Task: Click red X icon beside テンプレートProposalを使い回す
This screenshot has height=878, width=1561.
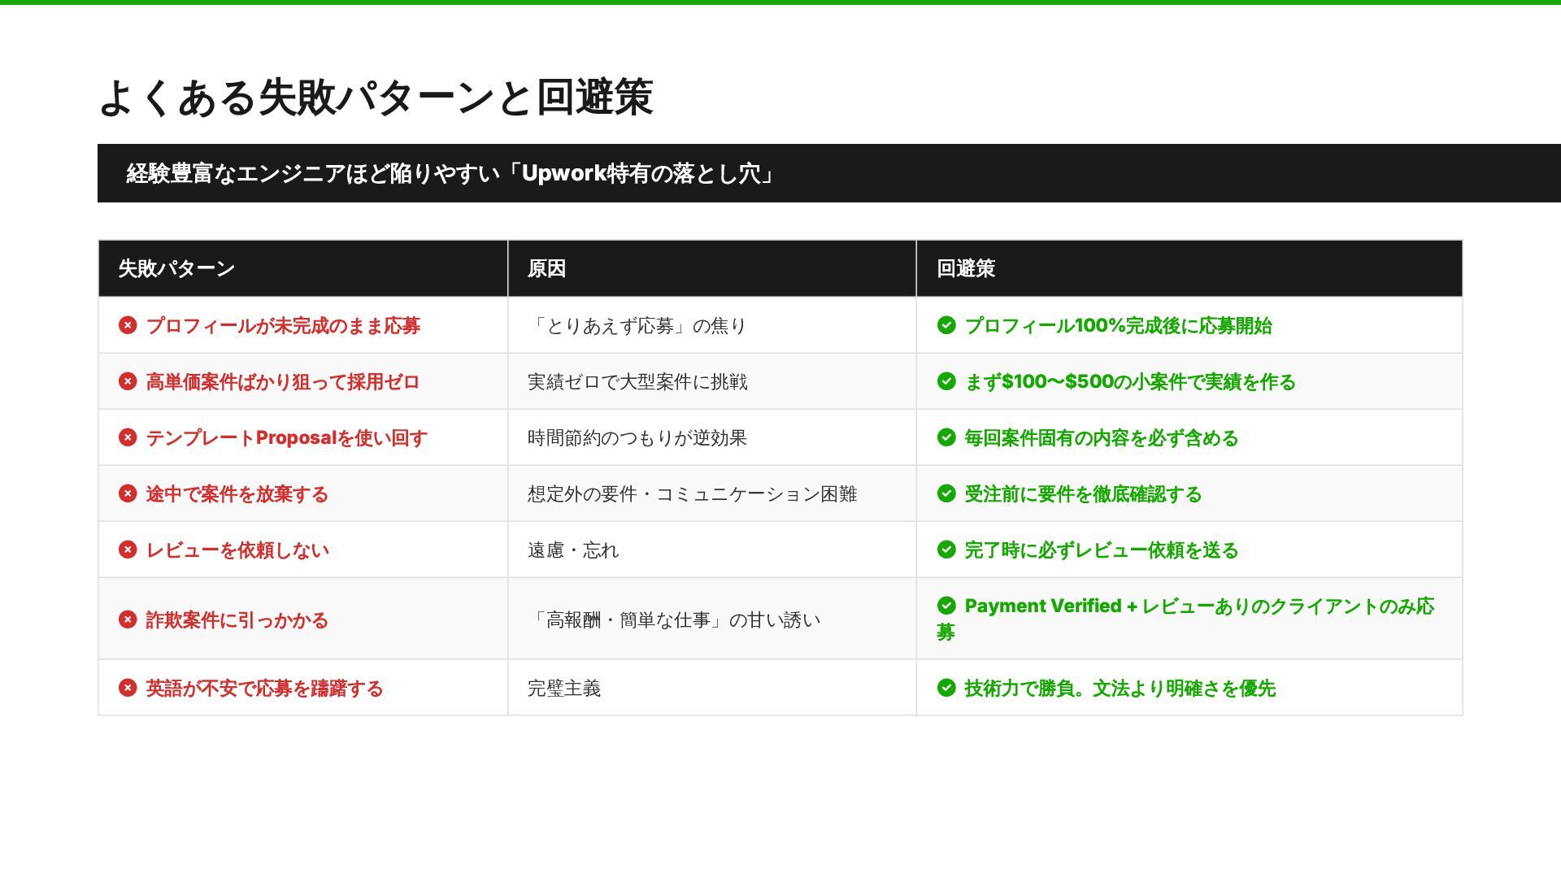Action: 128,437
